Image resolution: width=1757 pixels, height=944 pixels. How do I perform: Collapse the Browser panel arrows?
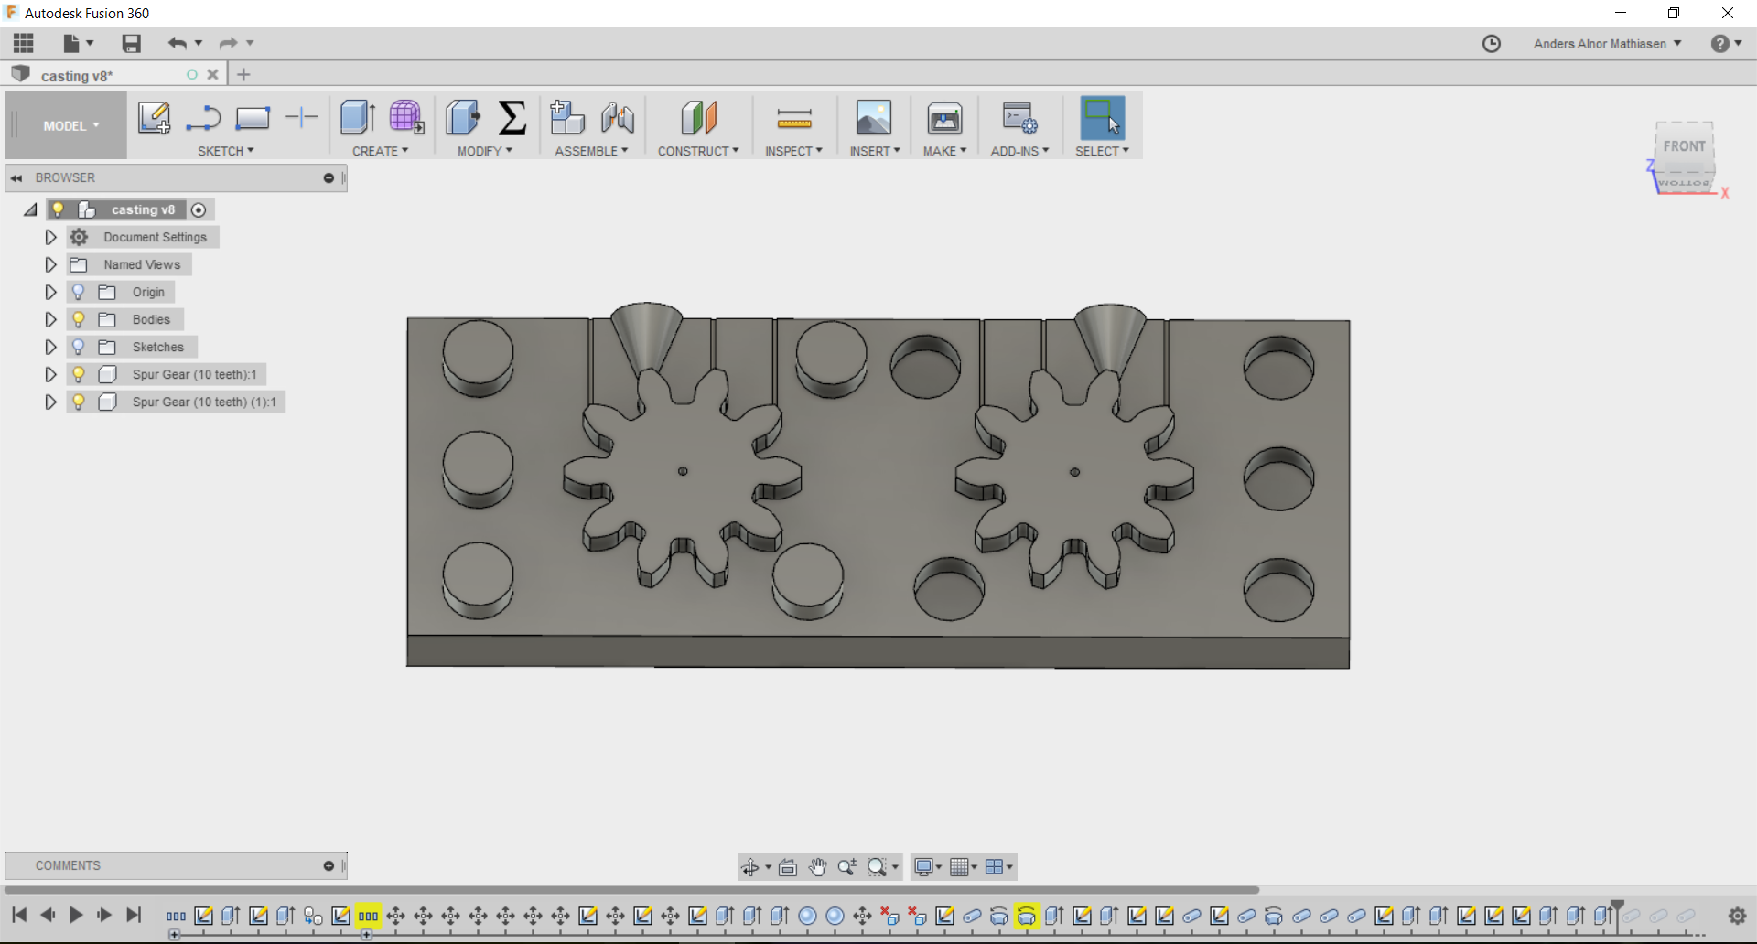[16, 177]
